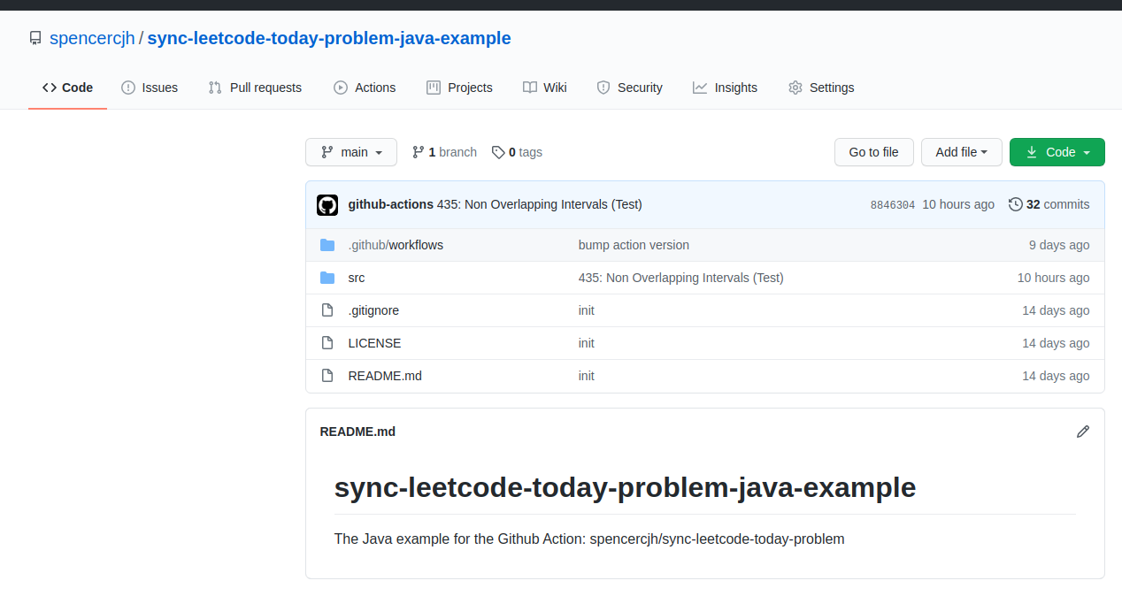This screenshot has width=1122, height=596.
Task: Click the LICENSE file icon
Action: (x=327, y=343)
